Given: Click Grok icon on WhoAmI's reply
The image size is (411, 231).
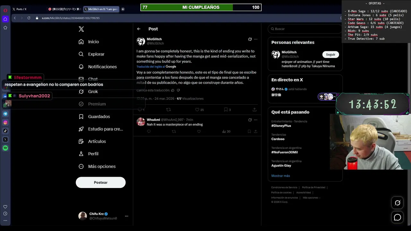Looking at the screenshot, I should 250,120.
